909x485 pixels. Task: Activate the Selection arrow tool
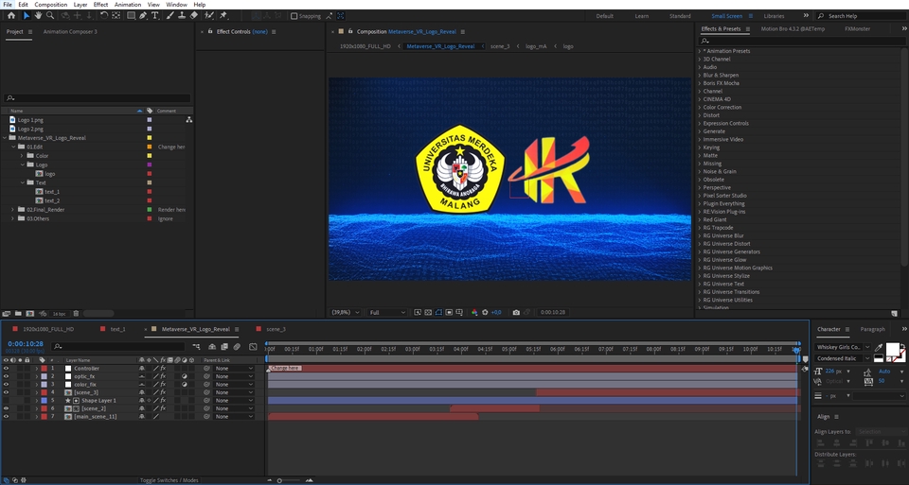[27, 16]
